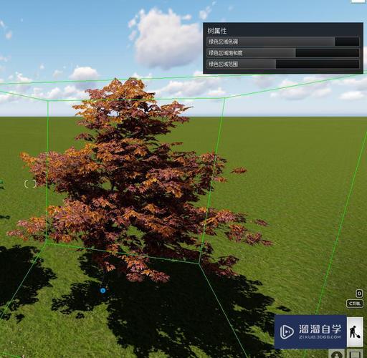Screen dimensions: 367x358
Task: Activate the build mode shovel icon
Action: coord(355,332)
